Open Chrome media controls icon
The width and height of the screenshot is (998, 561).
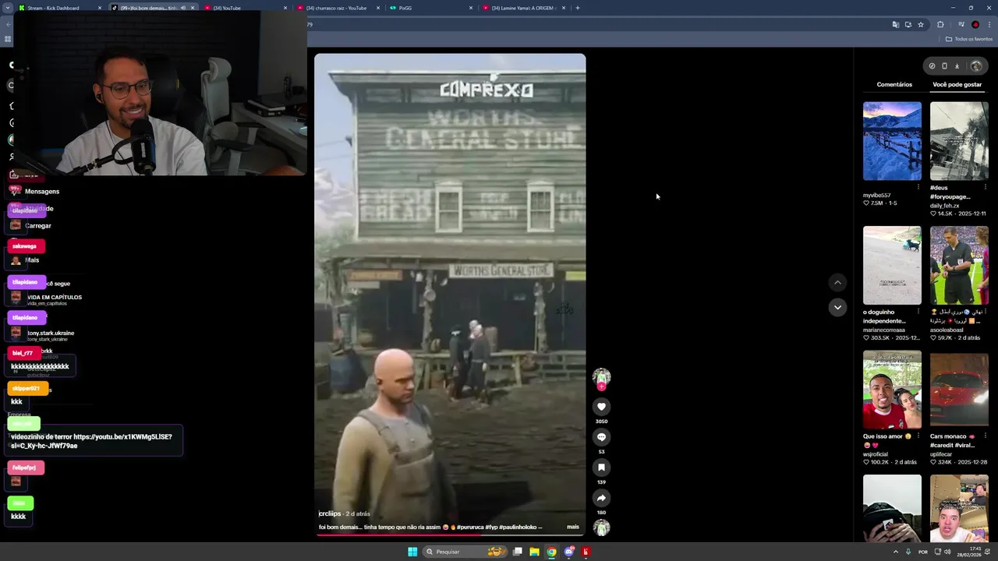961,25
